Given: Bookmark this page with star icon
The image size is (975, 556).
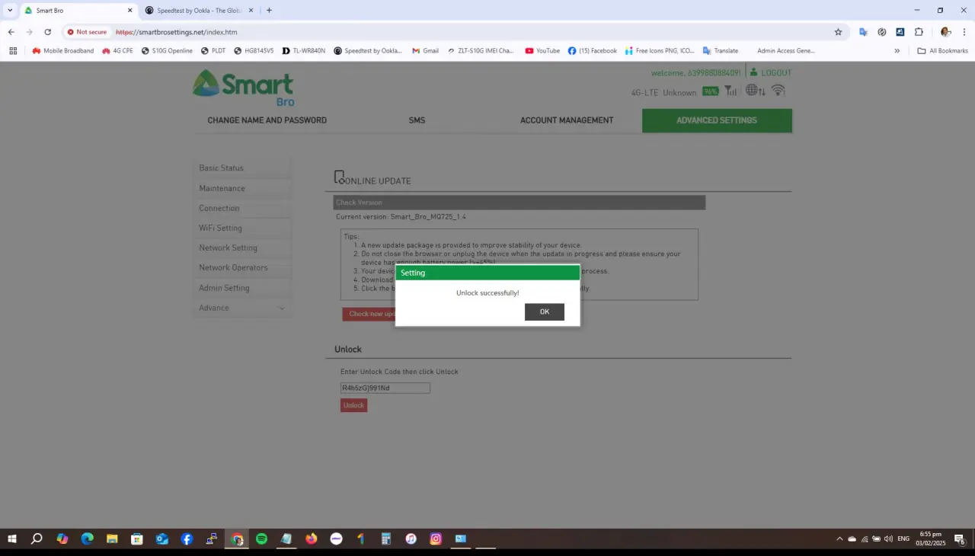Looking at the screenshot, I should click(x=838, y=32).
